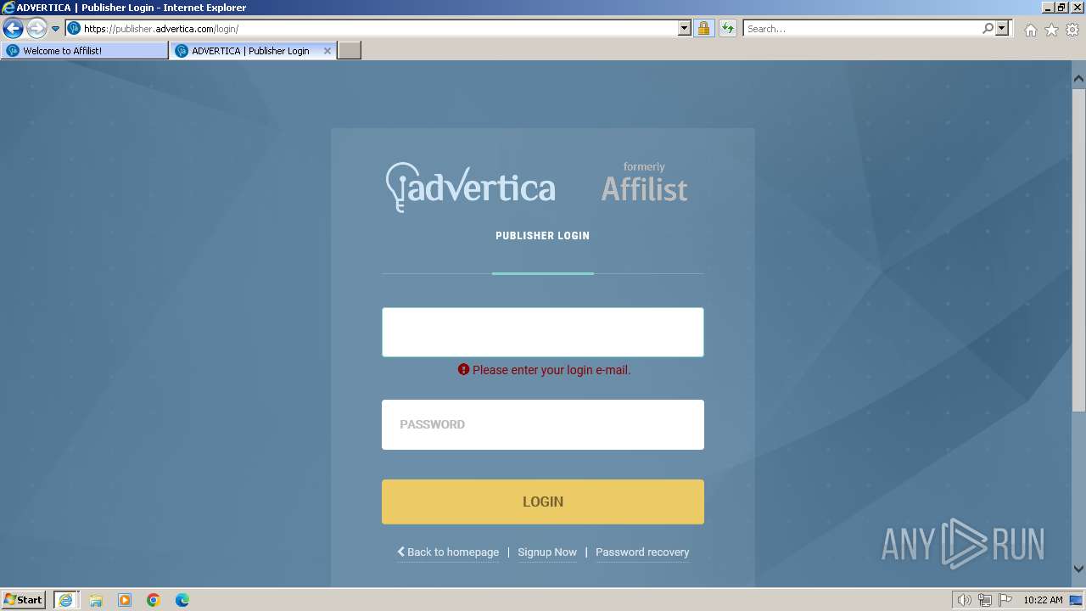The width and height of the screenshot is (1086, 611).
Task: Click the page scrollbar up arrow
Action: 1078,79
